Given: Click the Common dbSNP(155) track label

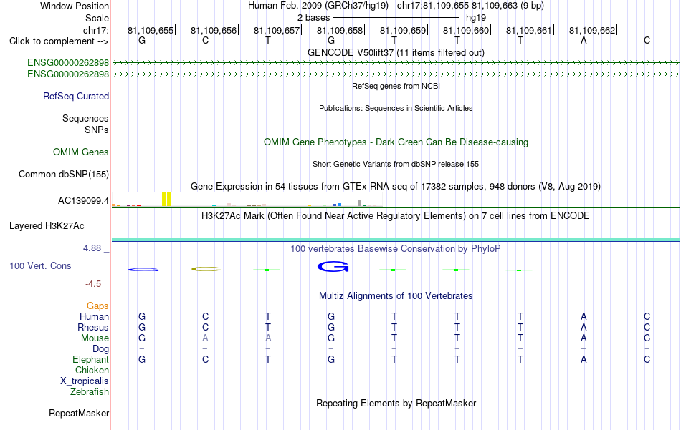Looking at the screenshot, I should coord(64,175).
